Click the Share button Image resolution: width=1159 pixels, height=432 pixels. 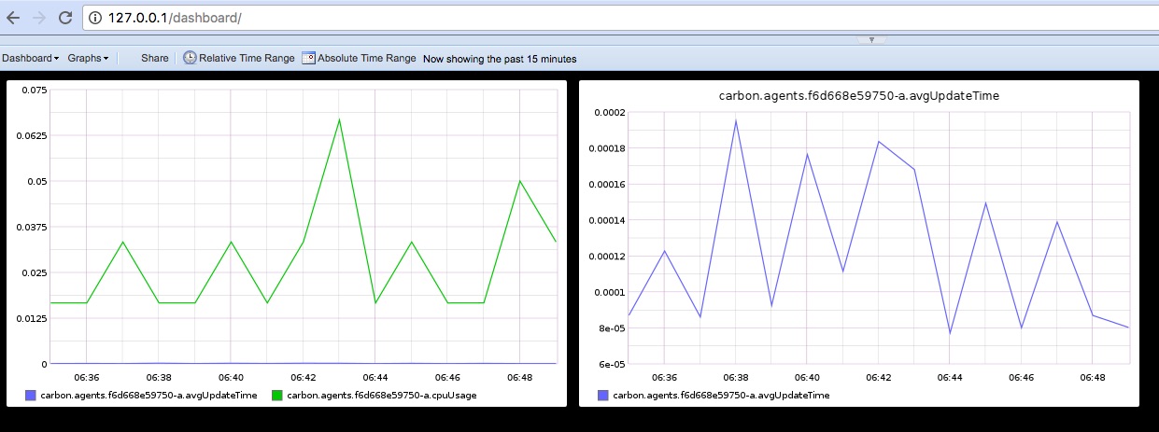[154, 58]
